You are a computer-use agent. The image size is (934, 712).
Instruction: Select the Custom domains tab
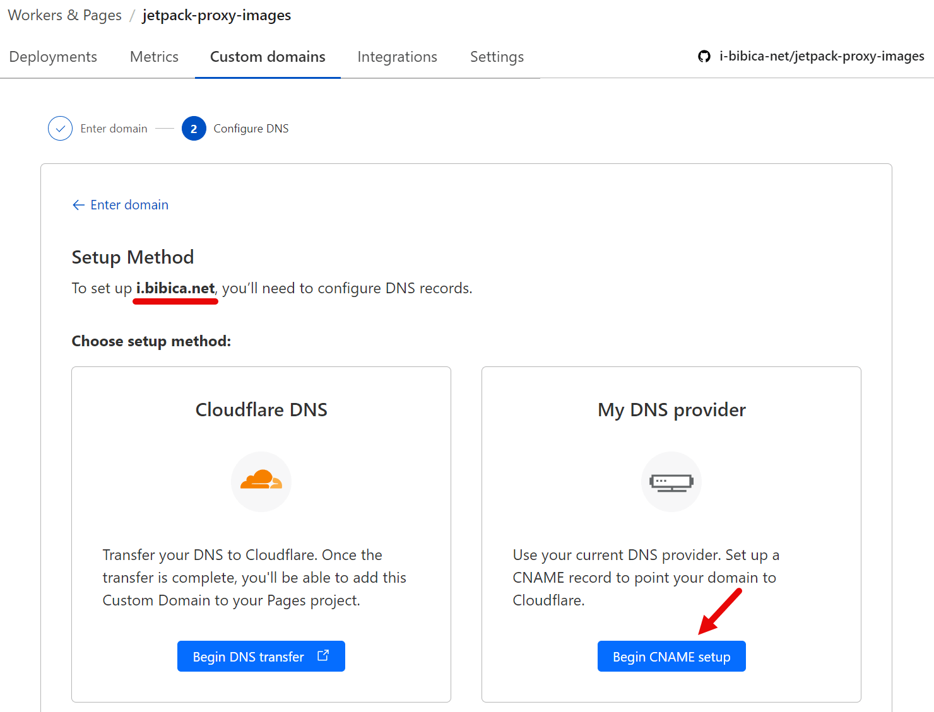click(x=268, y=57)
